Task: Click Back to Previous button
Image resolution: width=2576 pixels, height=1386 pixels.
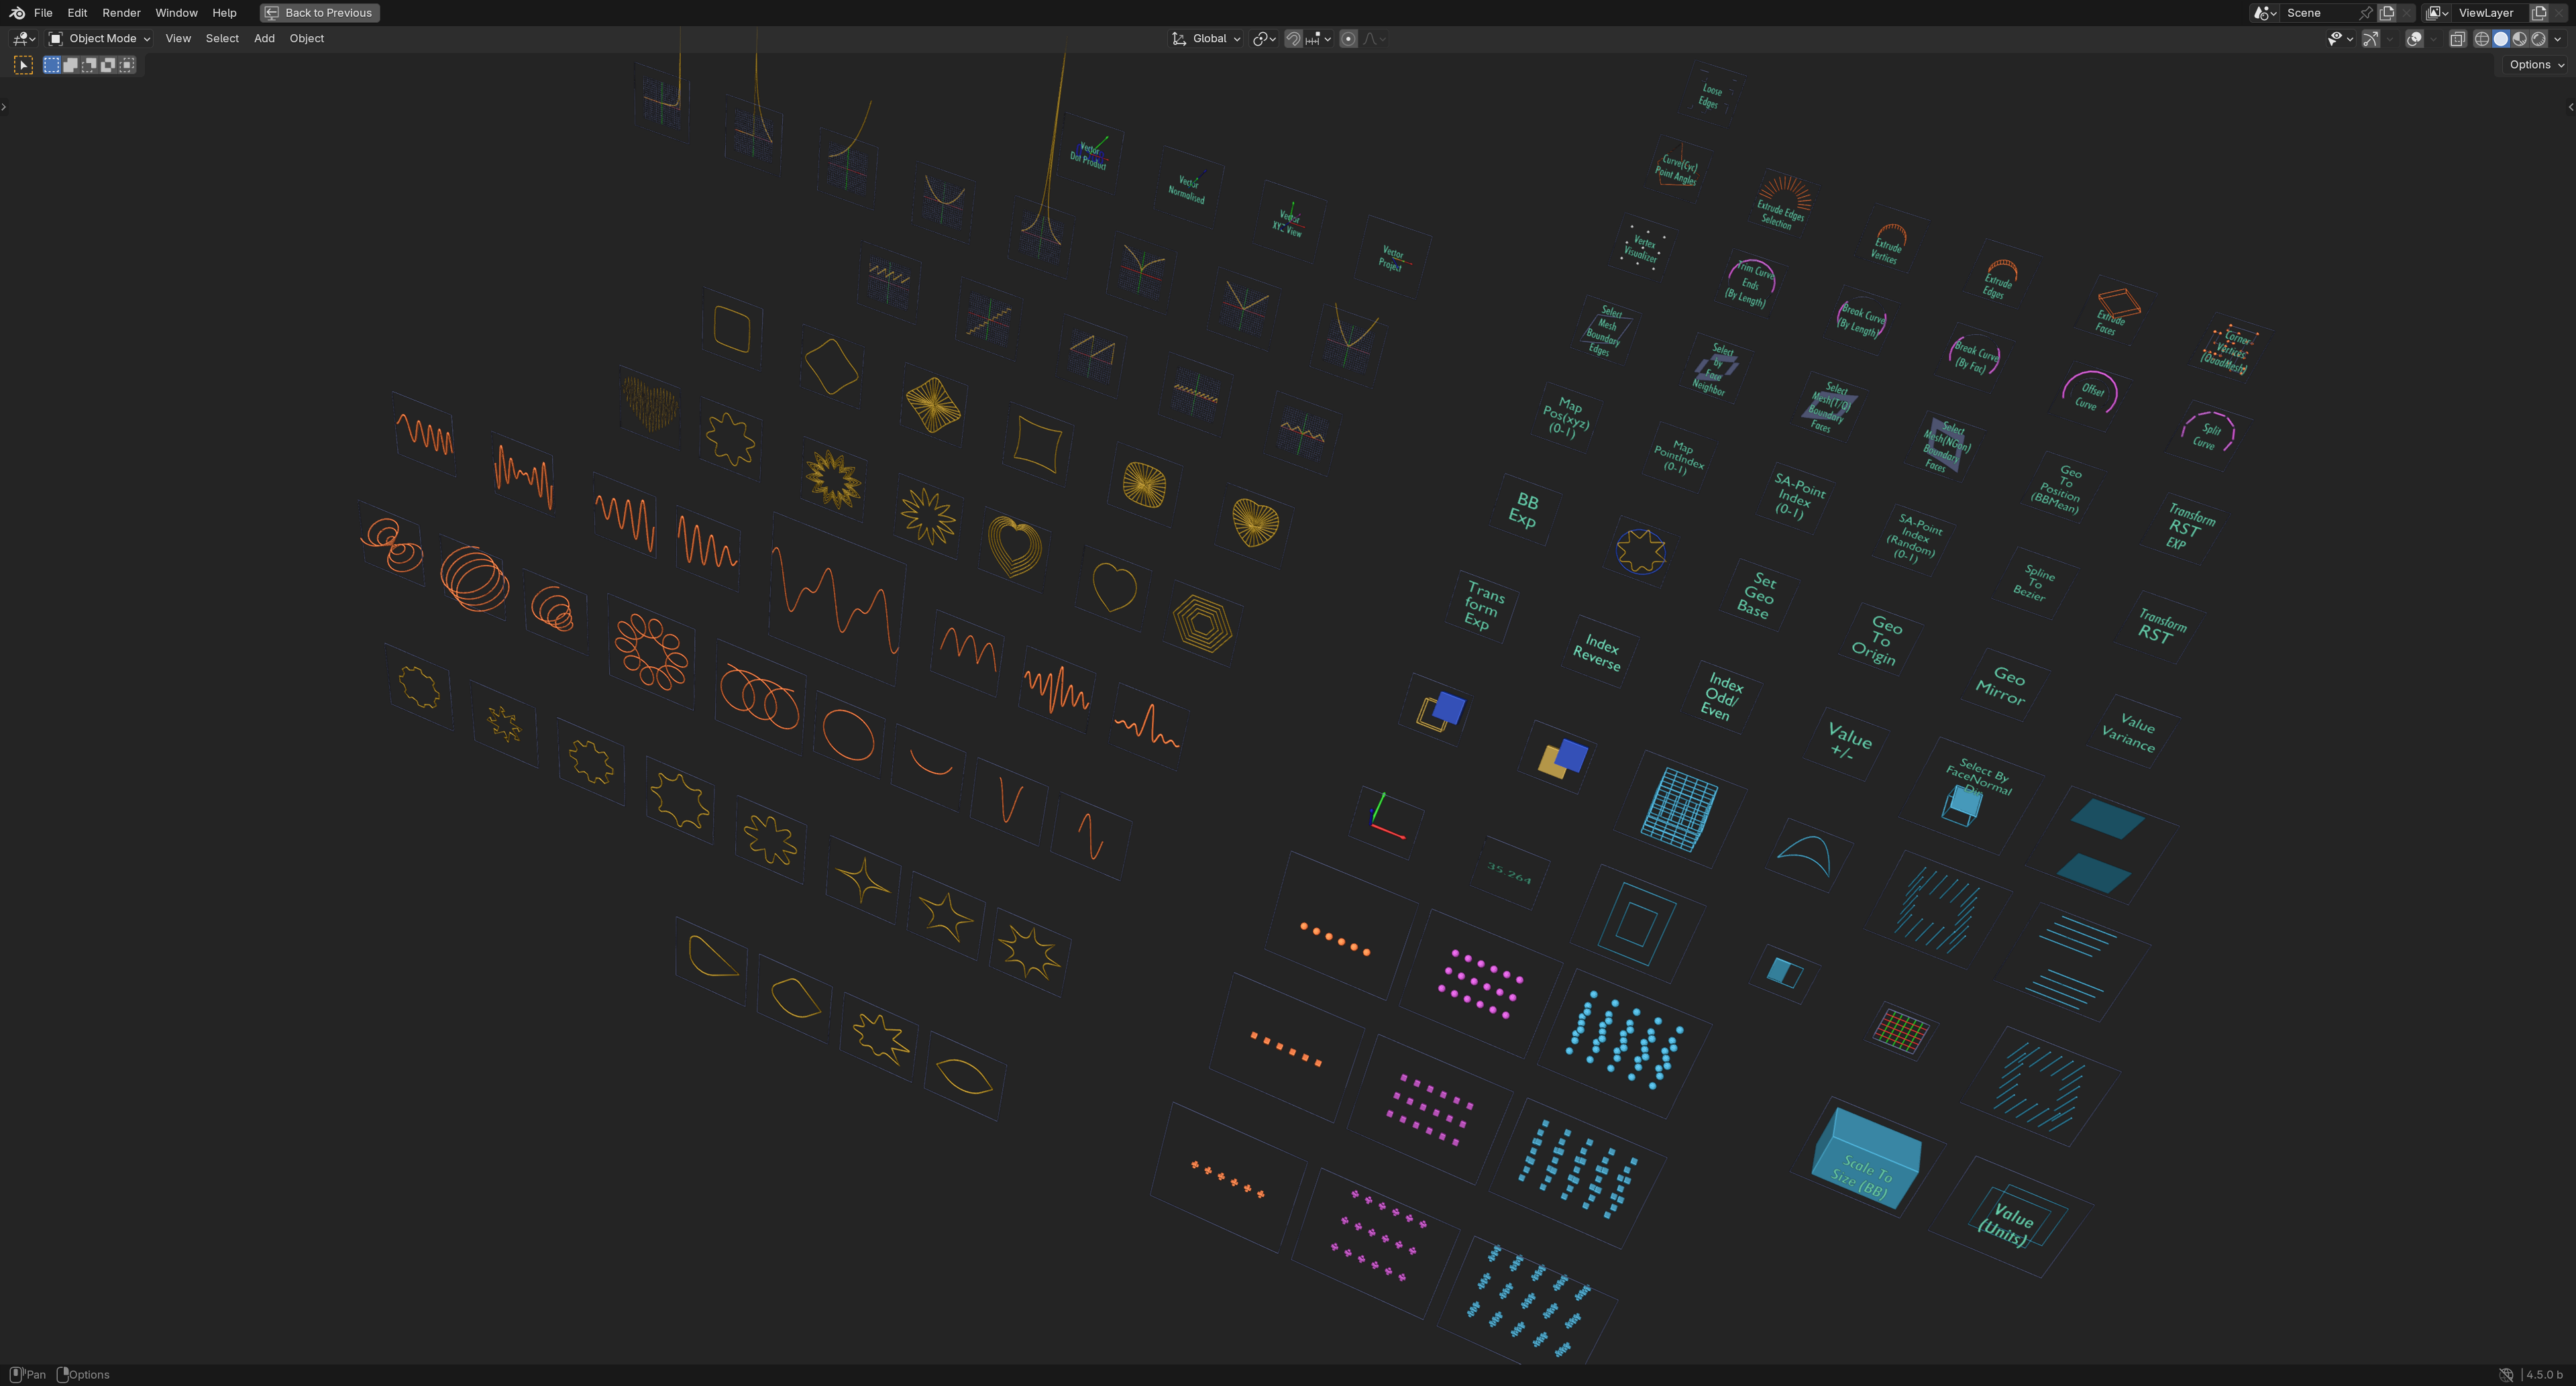Action: (x=319, y=13)
